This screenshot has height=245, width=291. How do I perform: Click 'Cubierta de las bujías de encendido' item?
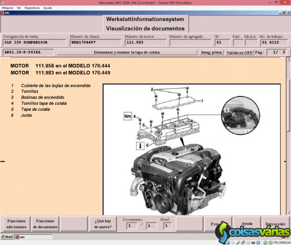[56, 86]
